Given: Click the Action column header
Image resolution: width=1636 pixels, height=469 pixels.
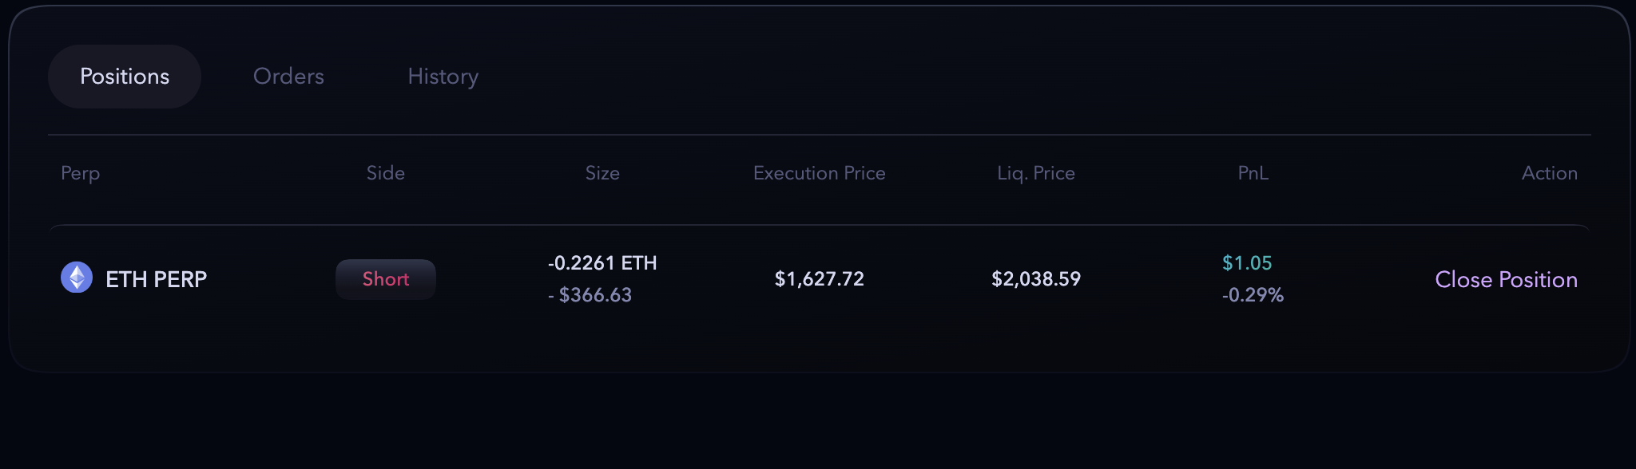Looking at the screenshot, I should [1549, 173].
